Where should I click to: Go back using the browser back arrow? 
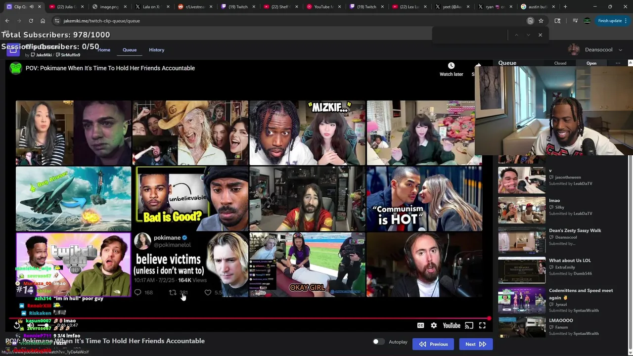click(7, 21)
